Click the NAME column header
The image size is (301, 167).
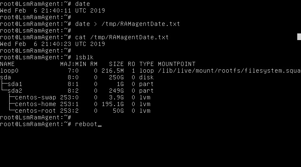click(x=8, y=64)
